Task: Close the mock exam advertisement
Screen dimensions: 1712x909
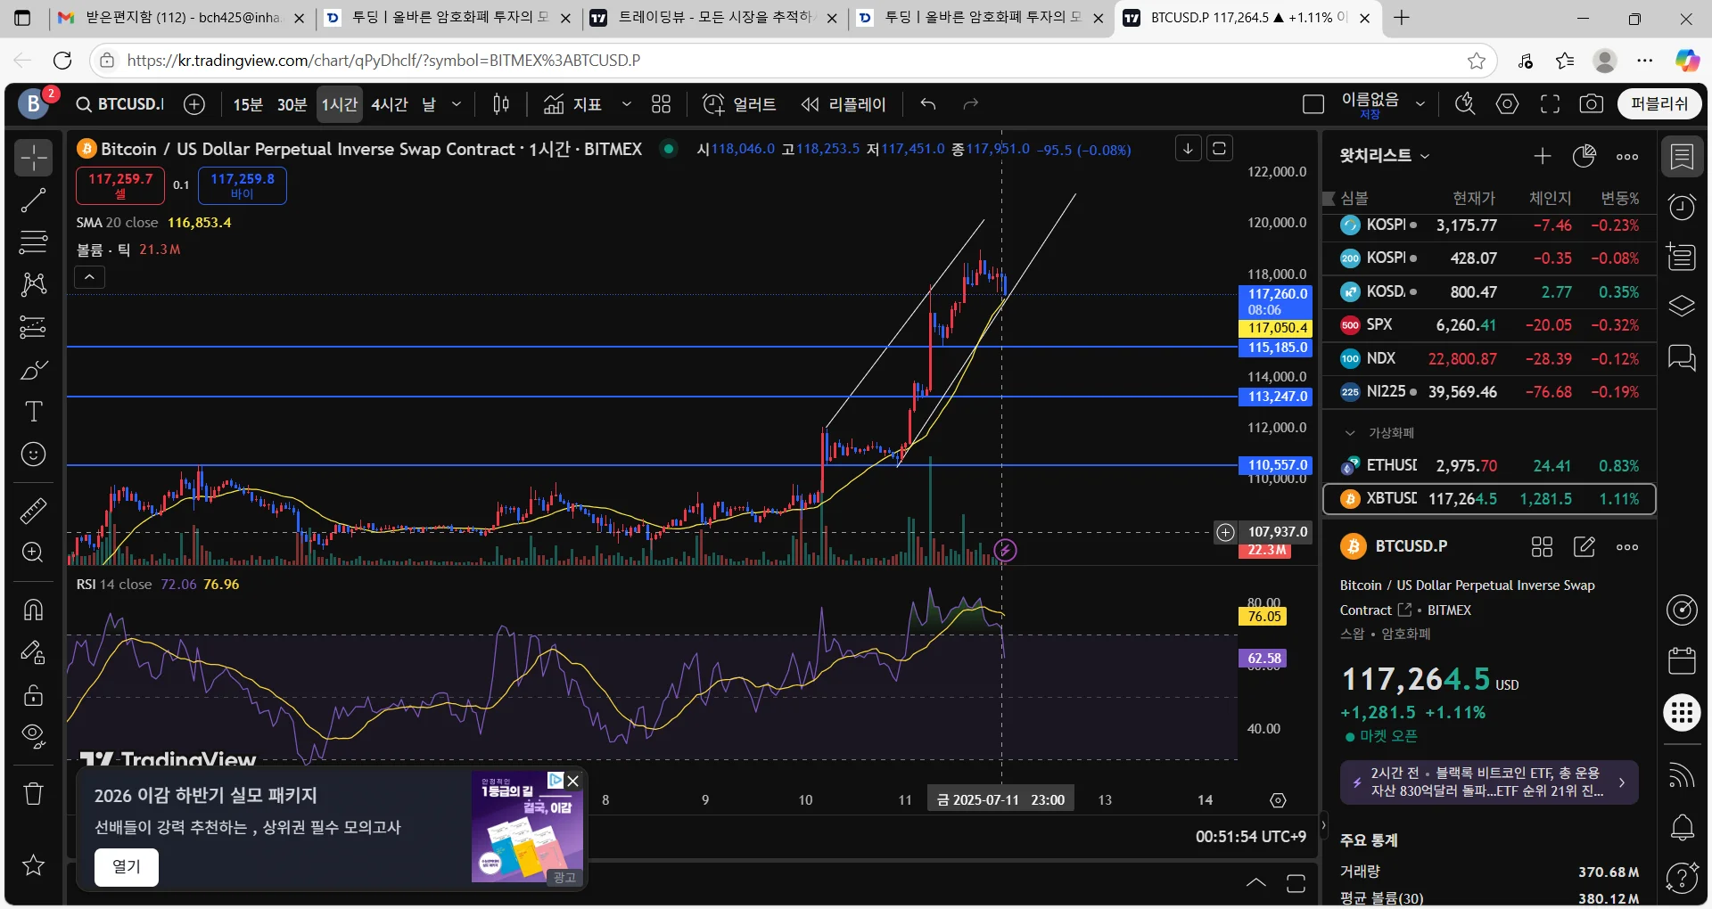Action: point(573,781)
